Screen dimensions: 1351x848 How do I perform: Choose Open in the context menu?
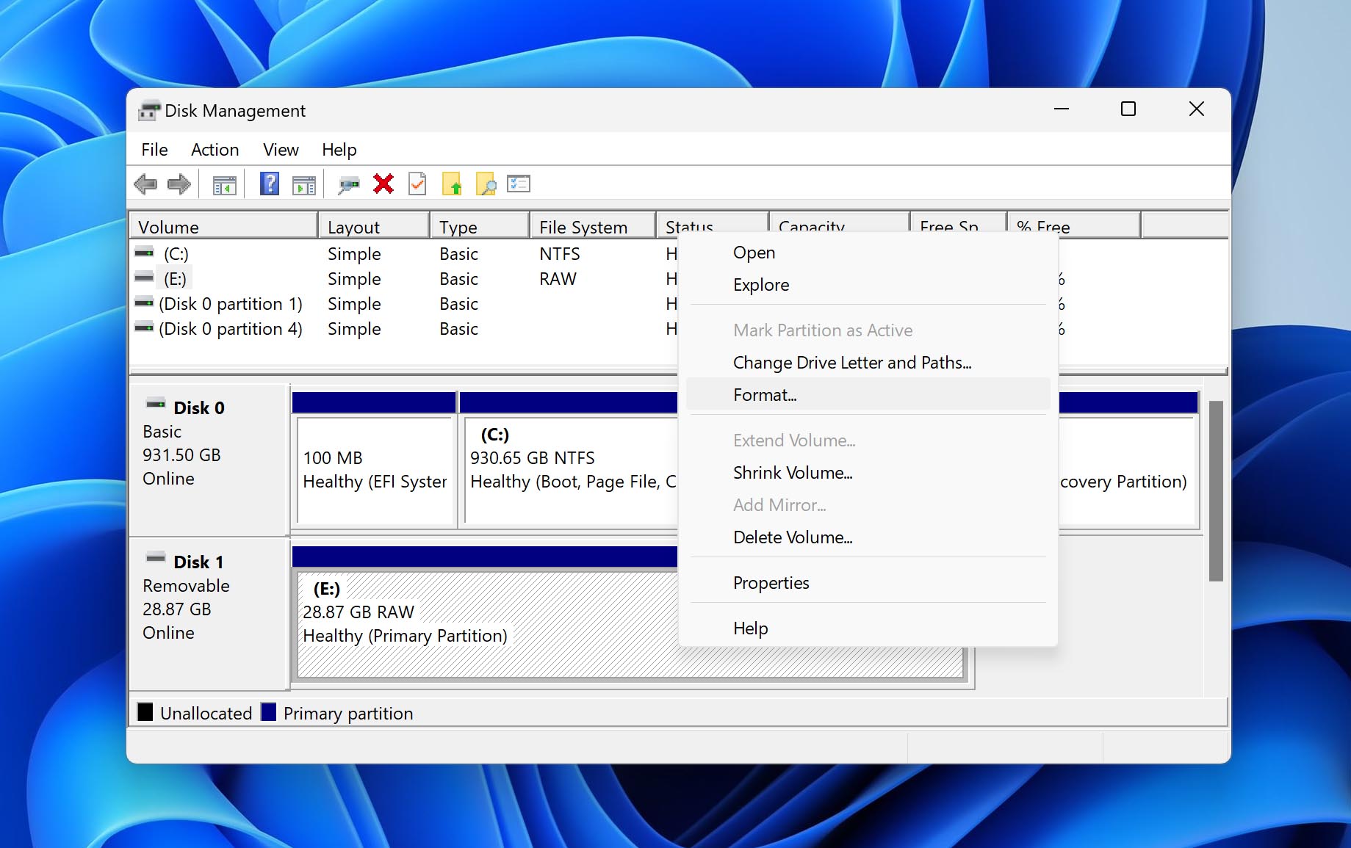pos(868,253)
